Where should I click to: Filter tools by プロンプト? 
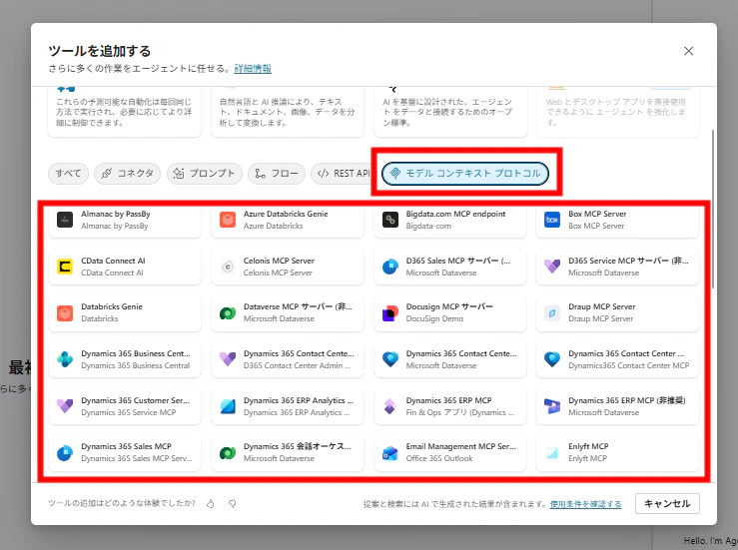click(205, 173)
